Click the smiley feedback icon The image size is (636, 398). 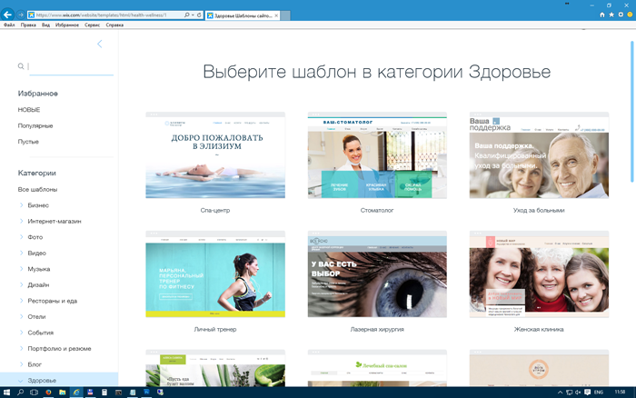click(630, 15)
